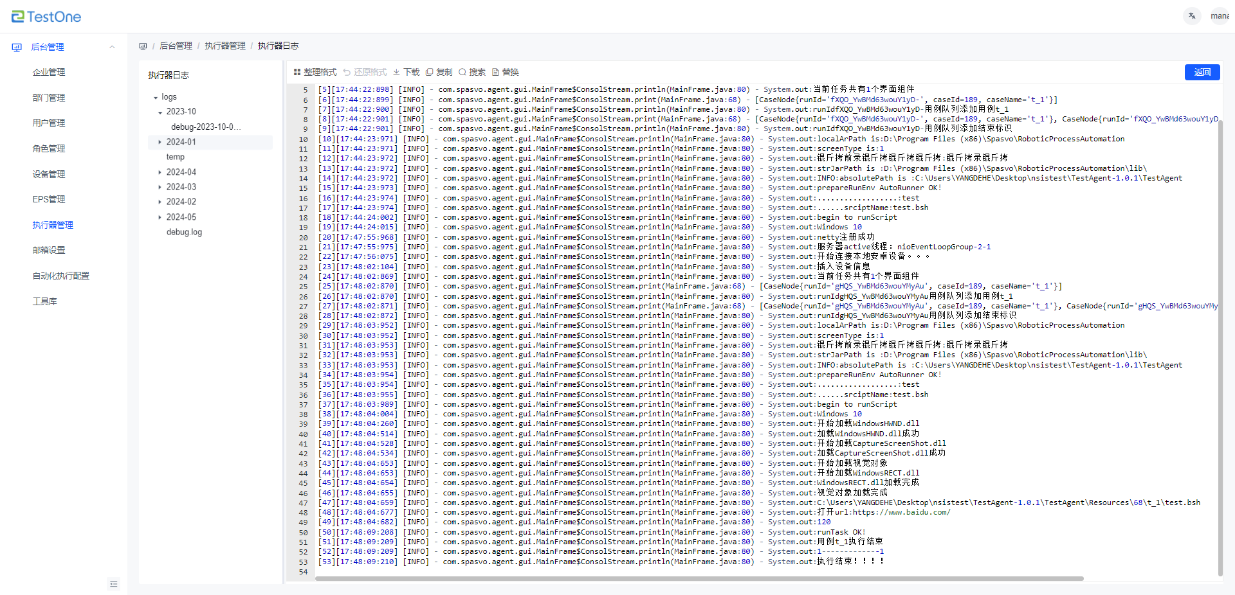Open EPS管理 in the sidebar

pos(49,199)
